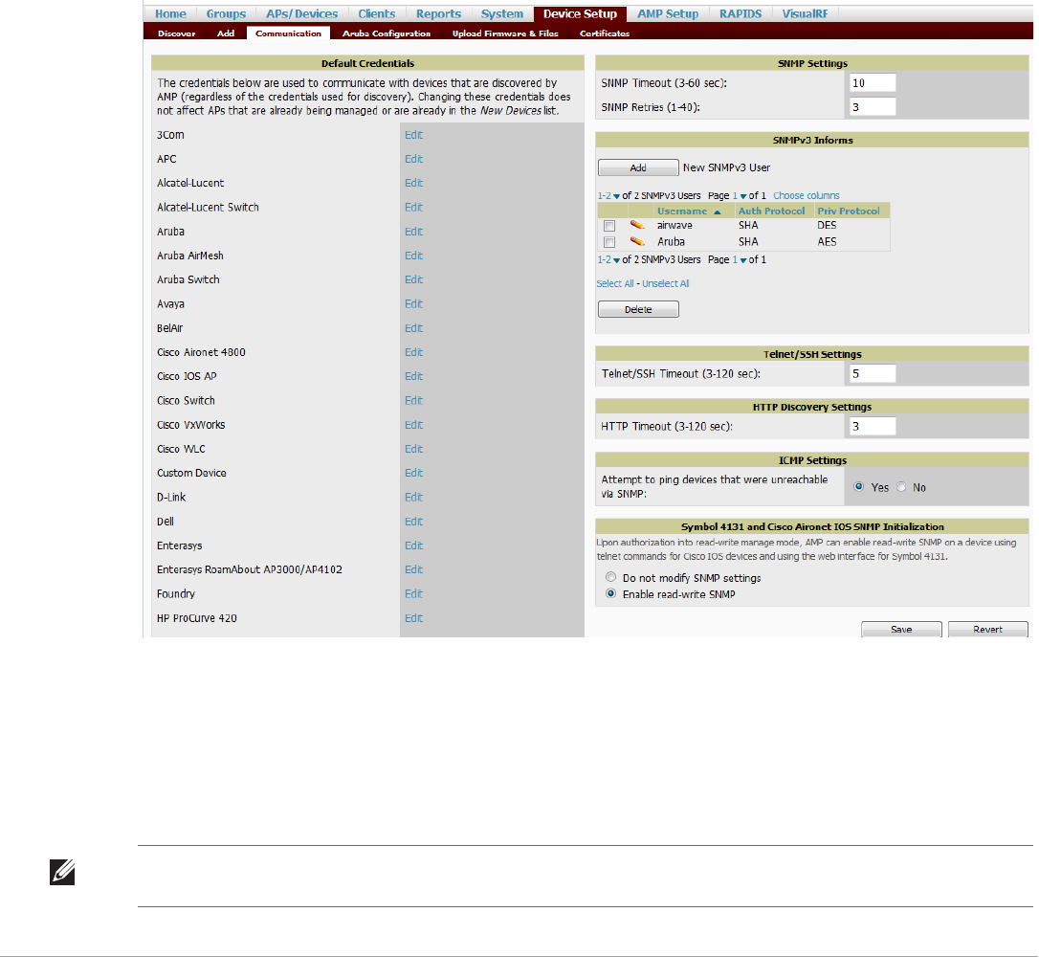Choose Do not modify SNMP settings

[x=611, y=577]
